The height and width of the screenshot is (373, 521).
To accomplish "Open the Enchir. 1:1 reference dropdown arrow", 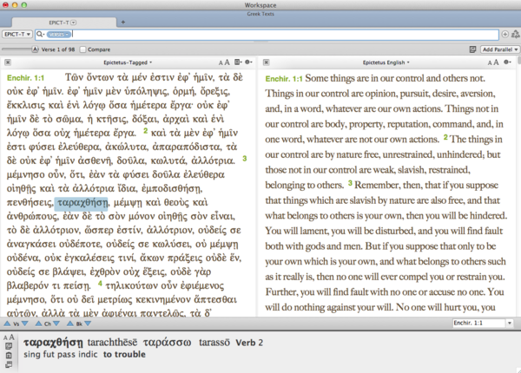I will [x=510, y=323].
